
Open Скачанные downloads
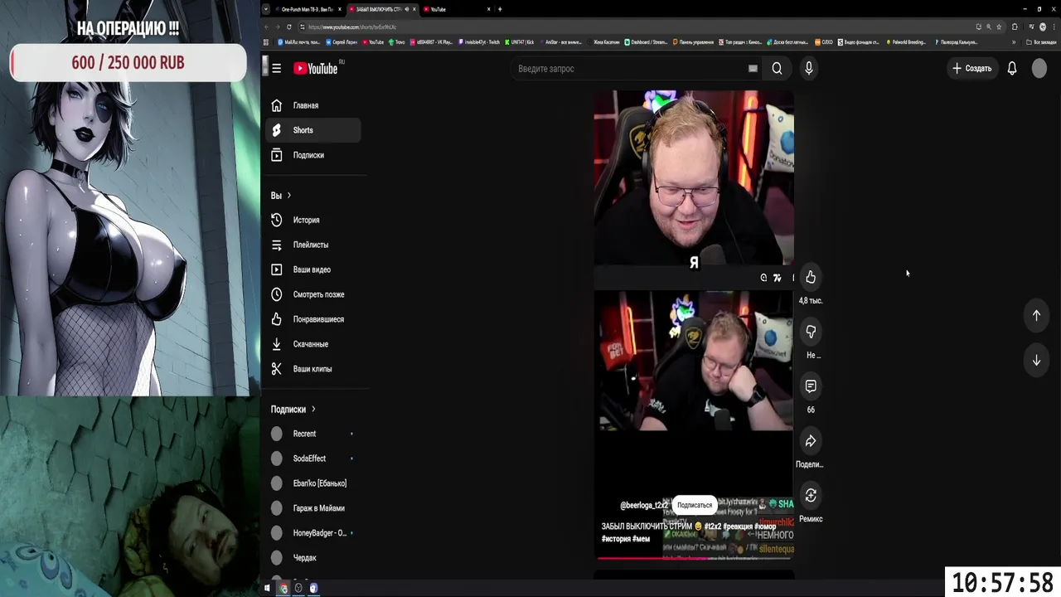[312, 344]
